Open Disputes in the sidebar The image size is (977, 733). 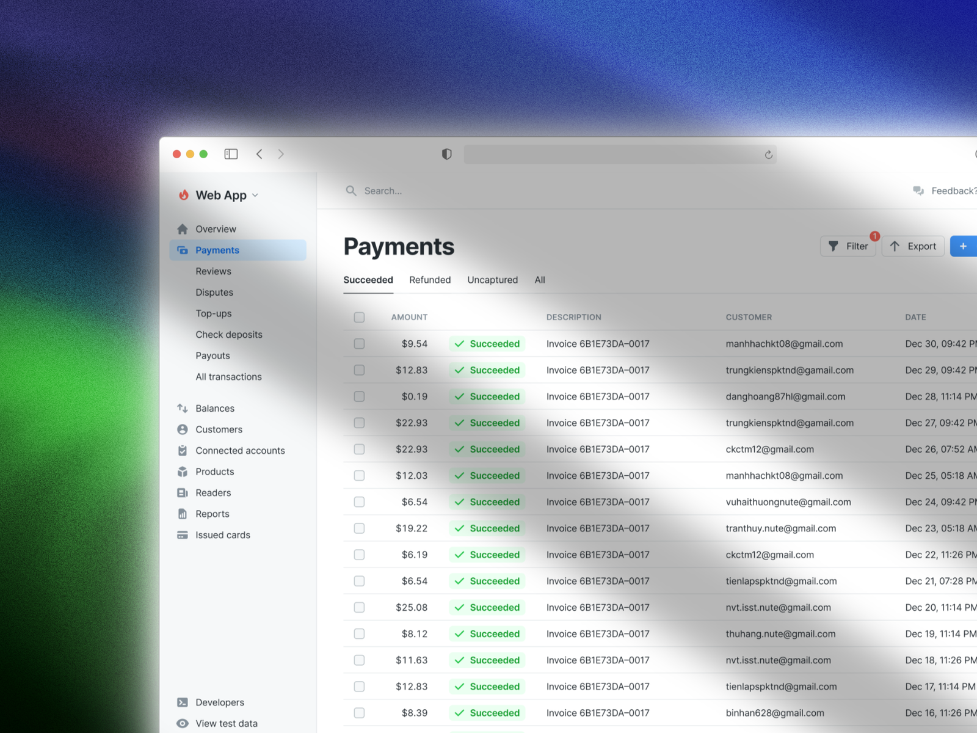[214, 293]
